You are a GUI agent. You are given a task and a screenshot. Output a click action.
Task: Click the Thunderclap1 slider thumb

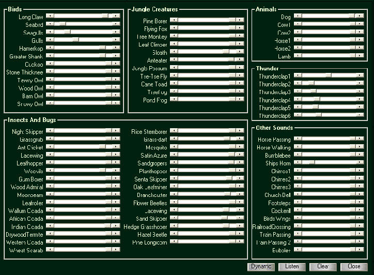pos(329,75)
